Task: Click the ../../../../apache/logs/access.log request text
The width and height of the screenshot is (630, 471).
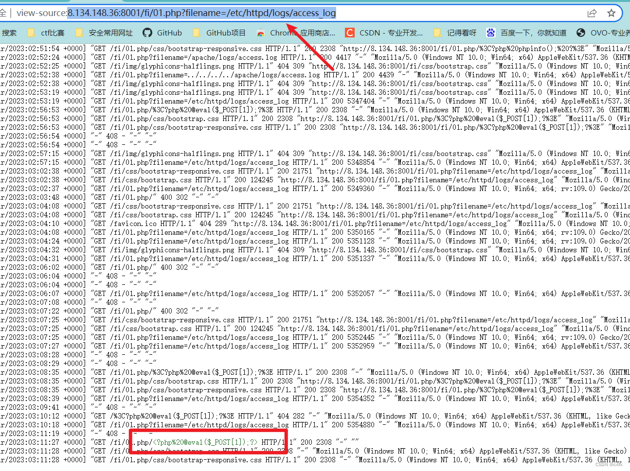Action: (x=253, y=75)
